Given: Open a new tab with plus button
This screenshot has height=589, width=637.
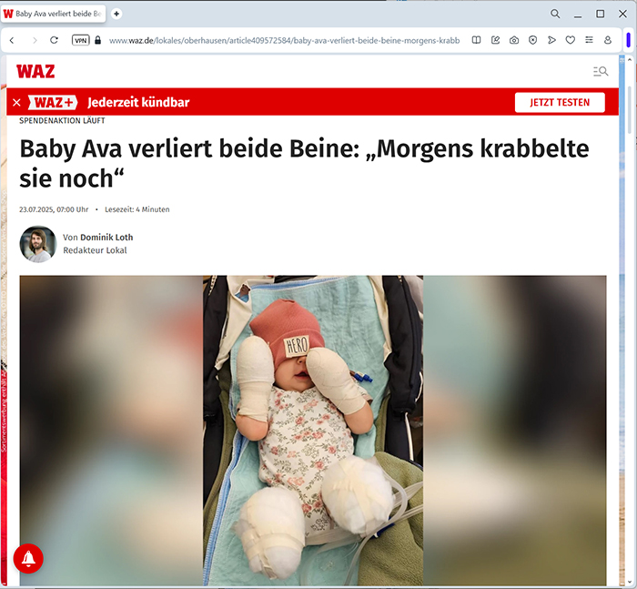Looking at the screenshot, I should pyautogui.click(x=116, y=14).
